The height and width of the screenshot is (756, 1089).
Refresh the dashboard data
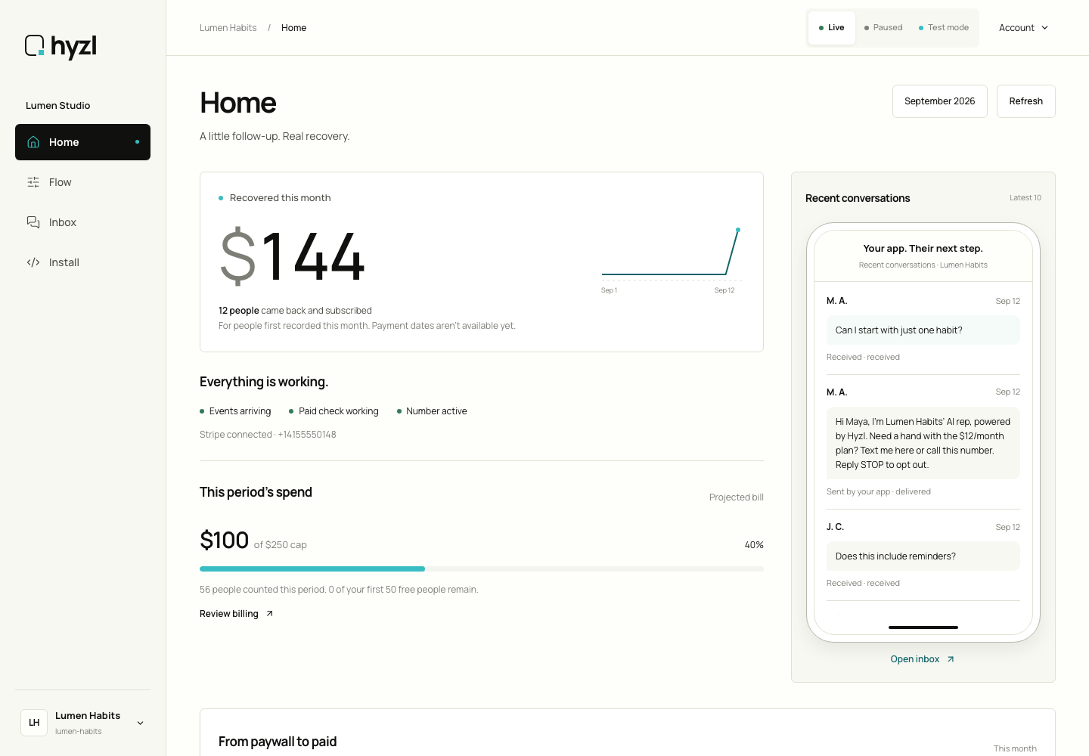click(1026, 101)
